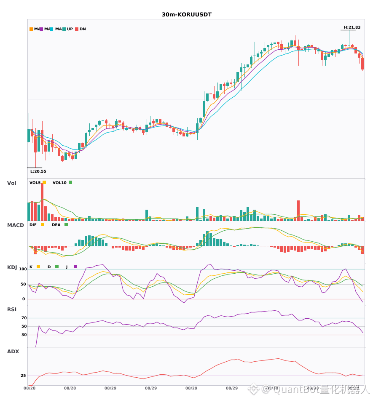Click the DIF legend text
The image size is (373, 400).
(33, 225)
